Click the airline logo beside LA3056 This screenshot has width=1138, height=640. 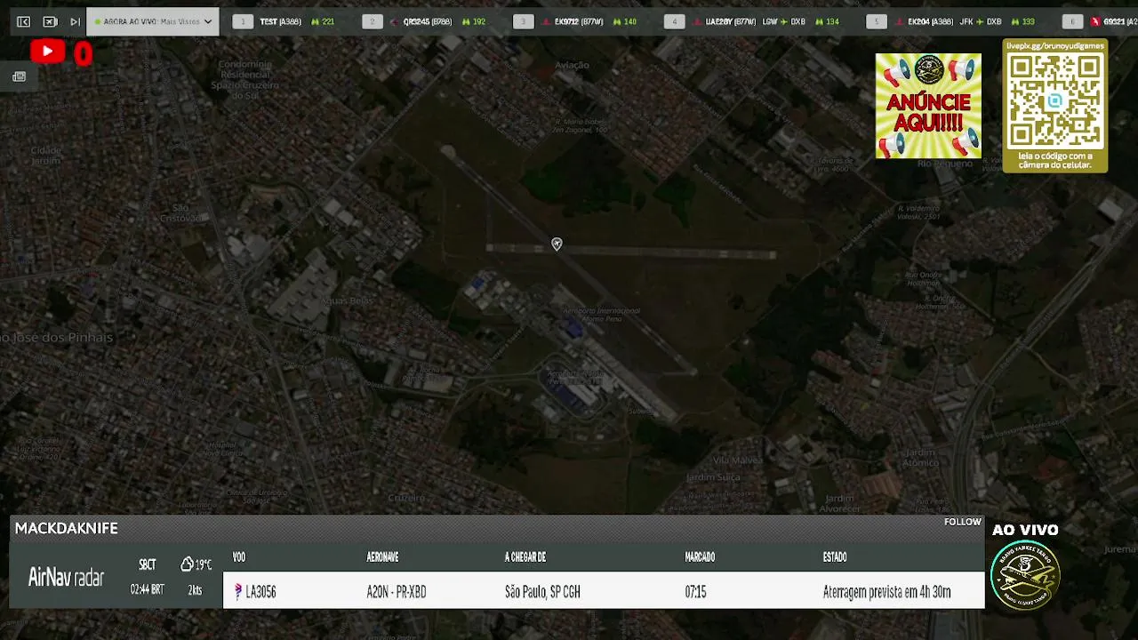click(x=237, y=592)
